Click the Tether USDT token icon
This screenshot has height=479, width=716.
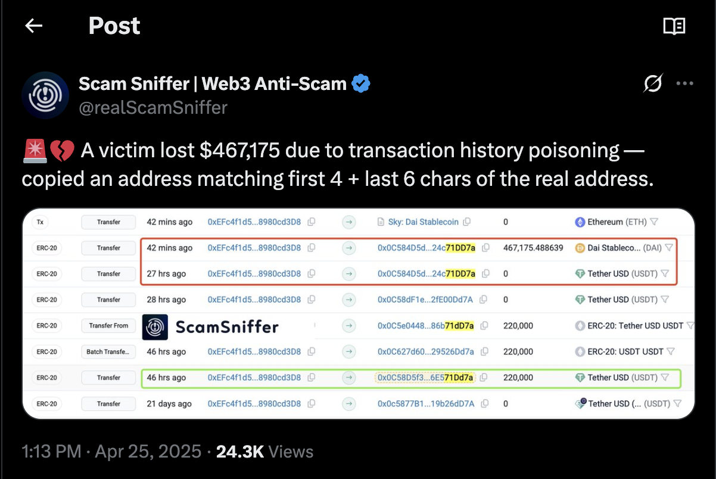[x=581, y=273]
